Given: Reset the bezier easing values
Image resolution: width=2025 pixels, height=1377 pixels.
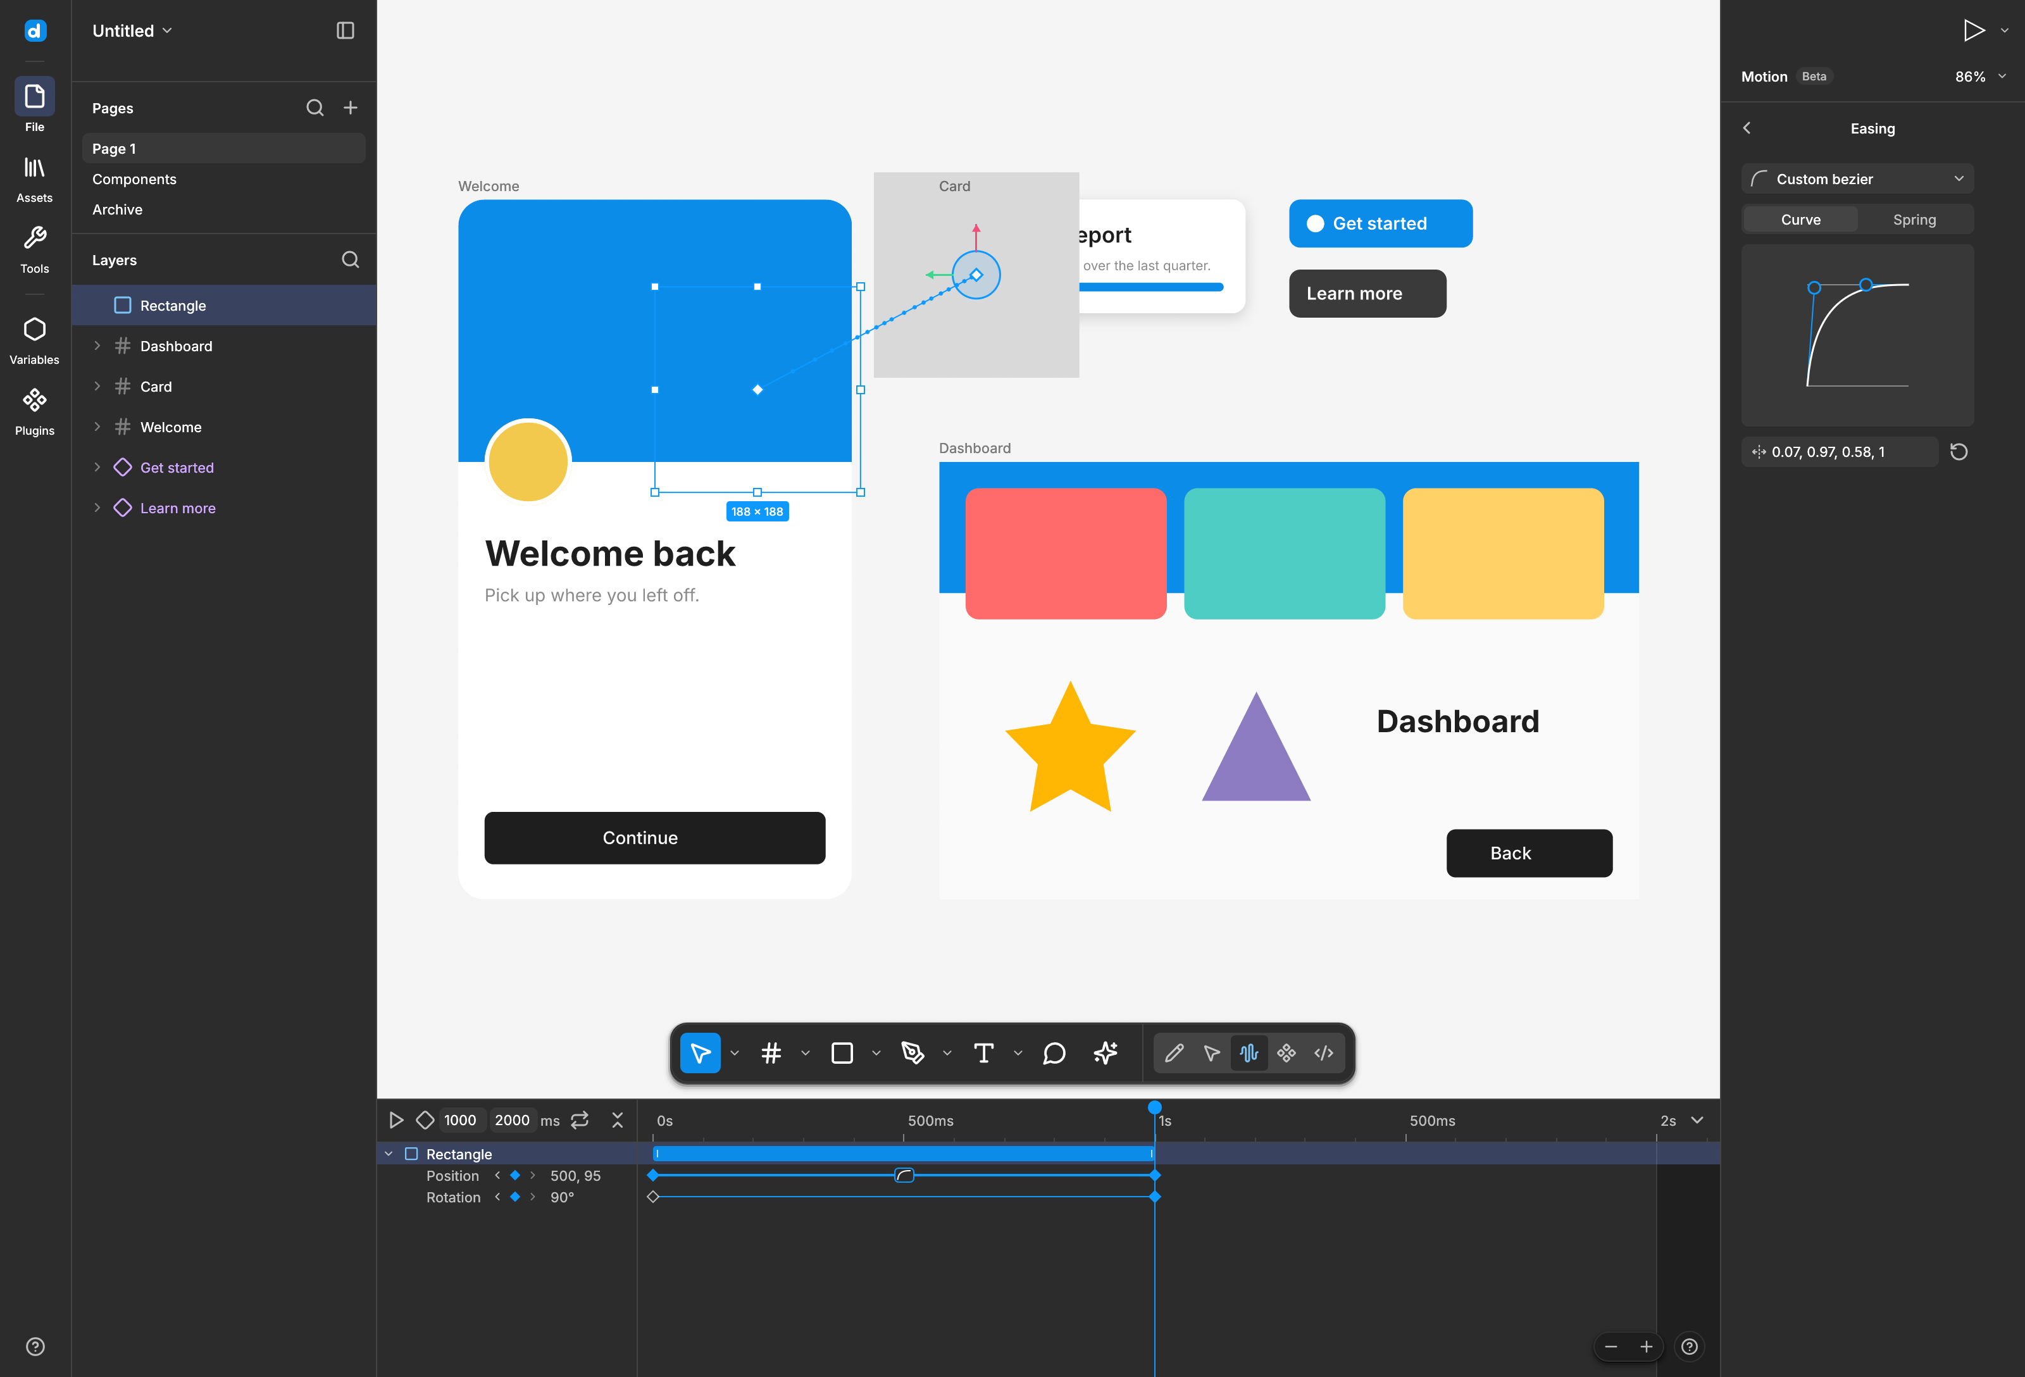Looking at the screenshot, I should pos(1959,451).
